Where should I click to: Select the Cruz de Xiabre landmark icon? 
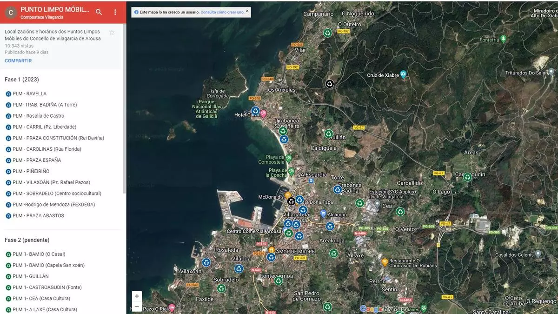[403, 74]
